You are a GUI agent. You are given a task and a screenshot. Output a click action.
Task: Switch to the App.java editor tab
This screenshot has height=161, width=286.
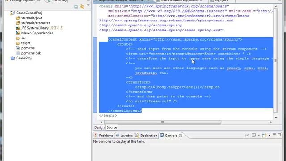(x=222, y=1)
